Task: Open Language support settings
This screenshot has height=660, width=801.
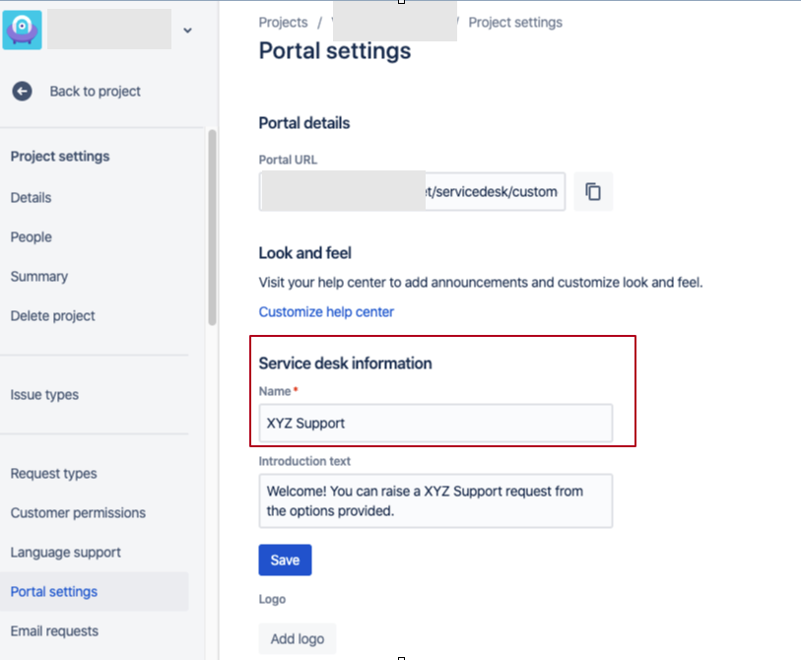Action: 65,553
